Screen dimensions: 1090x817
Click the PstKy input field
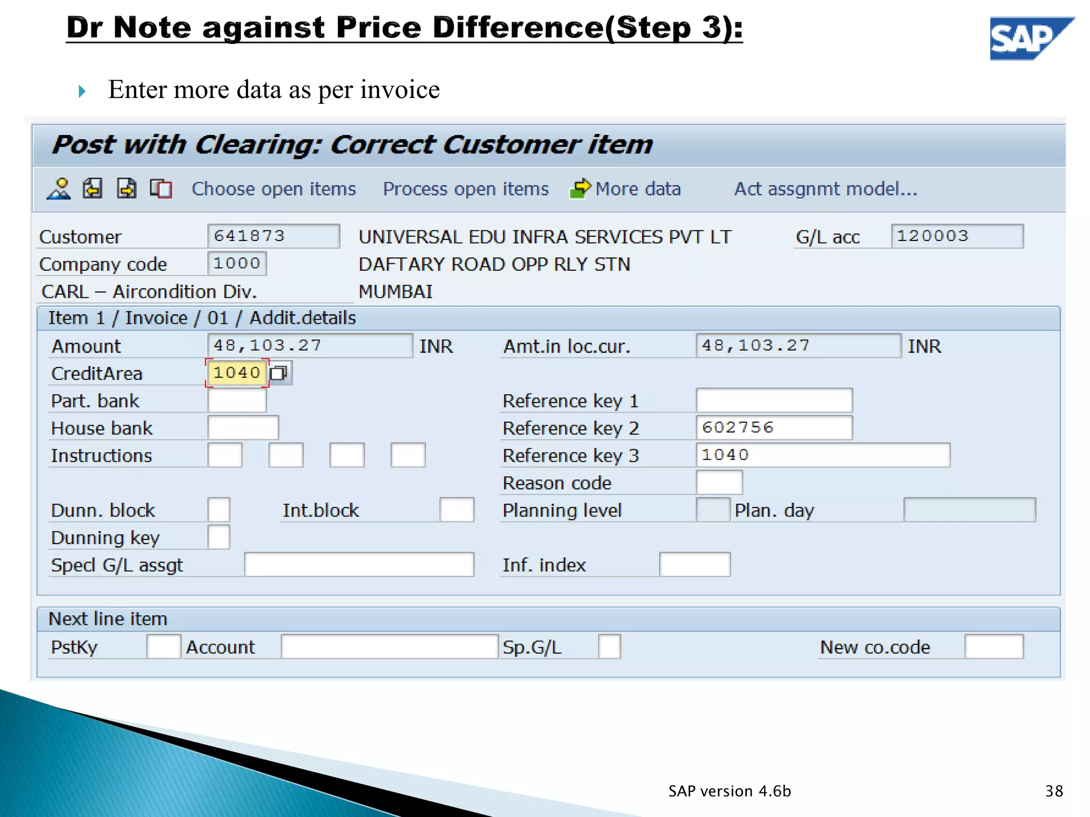164,647
